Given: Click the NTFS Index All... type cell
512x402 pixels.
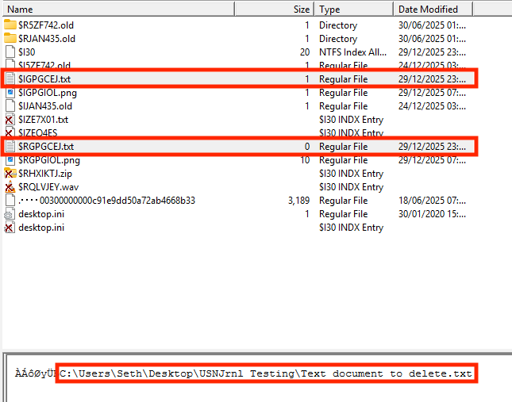Looking at the screenshot, I should (x=353, y=52).
